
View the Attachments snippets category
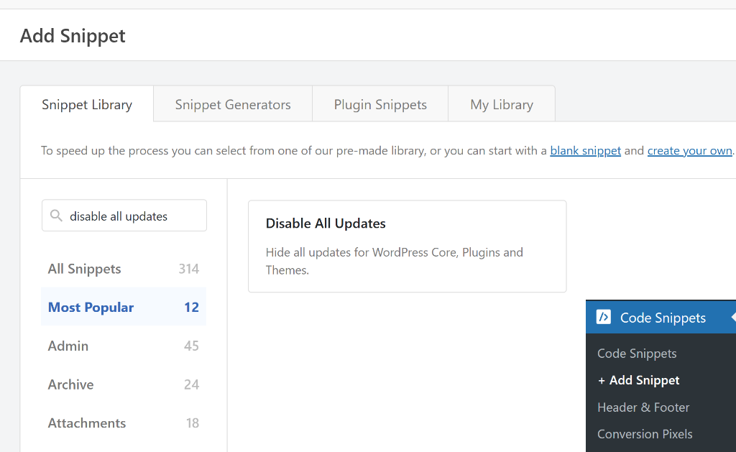pos(86,423)
